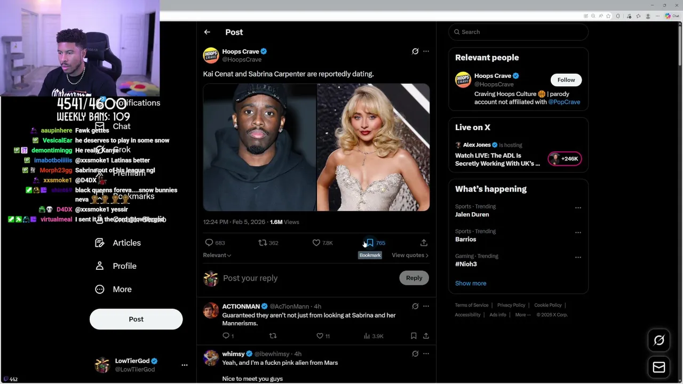Open the floating Grok button

click(659, 340)
